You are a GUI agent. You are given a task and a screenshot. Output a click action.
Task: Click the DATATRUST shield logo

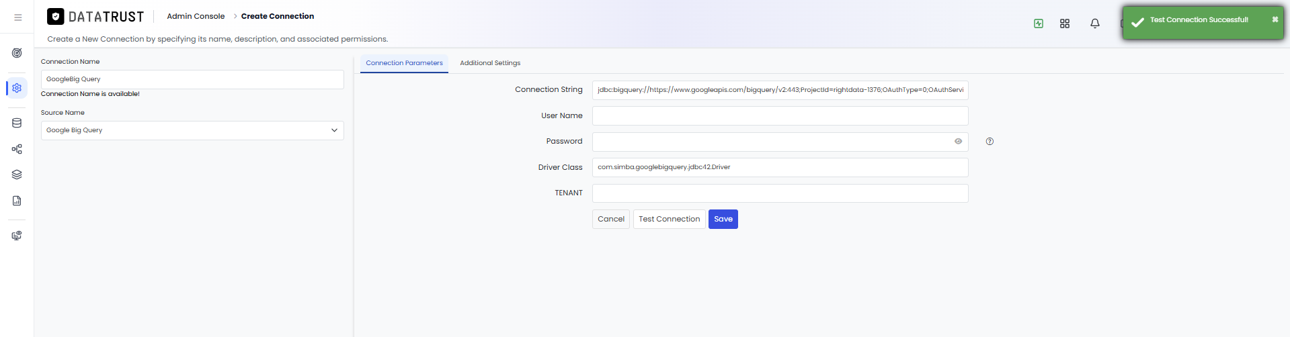point(56,17)
